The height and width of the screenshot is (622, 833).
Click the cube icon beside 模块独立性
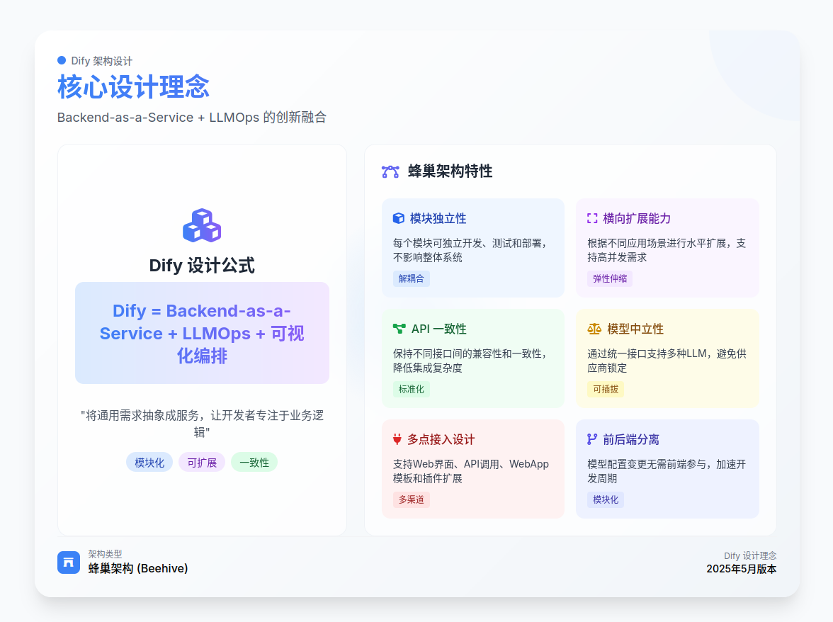[x=398, y=218]
